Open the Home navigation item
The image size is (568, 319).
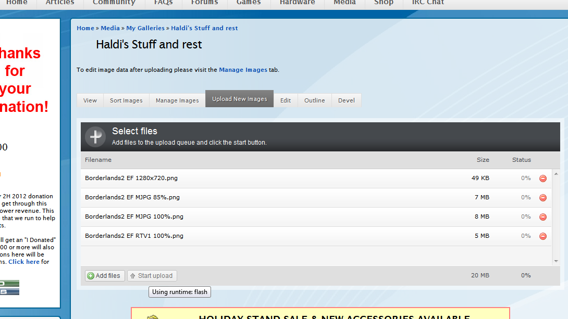(17, 3)
